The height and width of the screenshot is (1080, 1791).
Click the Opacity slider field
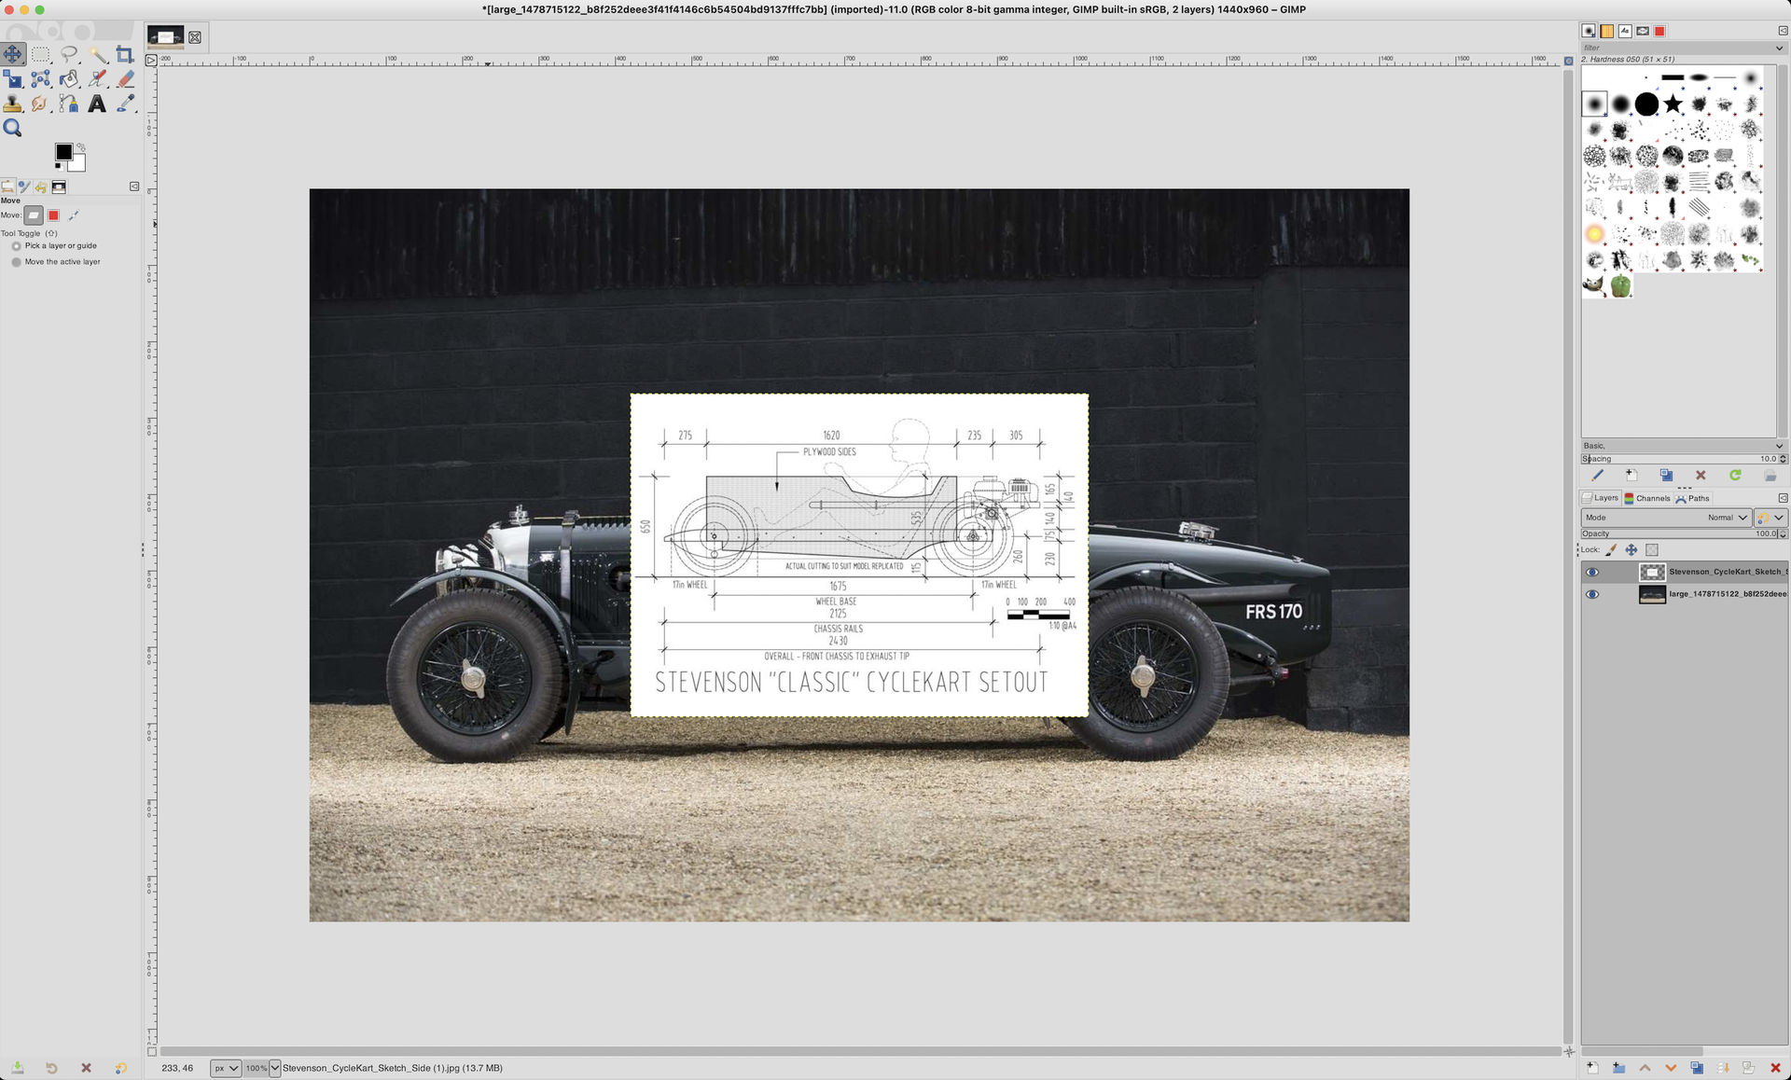(1679, 533)
